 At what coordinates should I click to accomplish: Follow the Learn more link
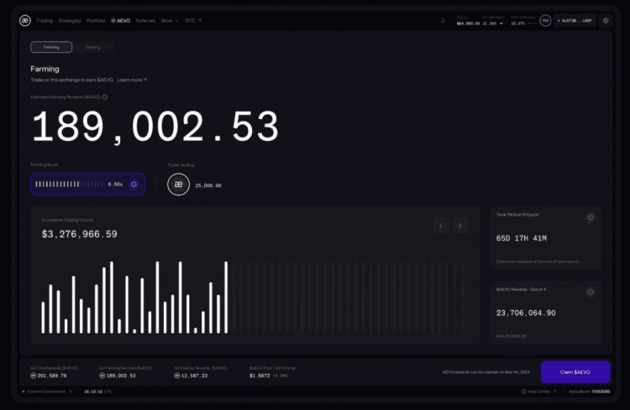pyautogui.click(x=132, y=80)
